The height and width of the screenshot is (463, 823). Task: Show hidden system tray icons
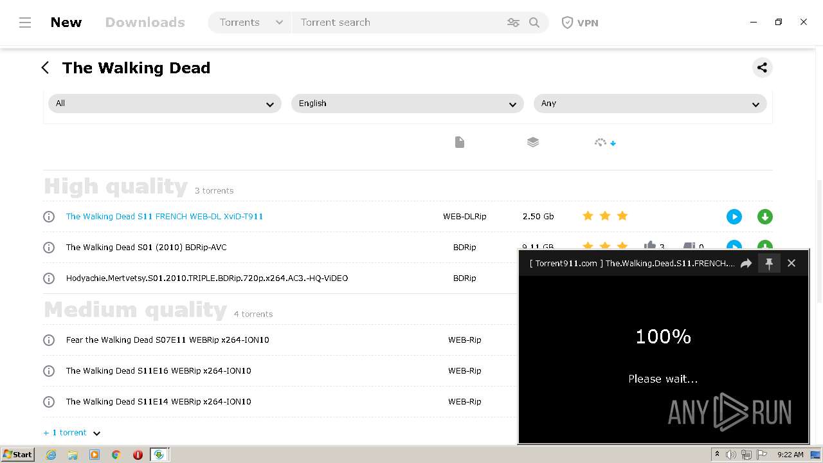click(717, 455)
